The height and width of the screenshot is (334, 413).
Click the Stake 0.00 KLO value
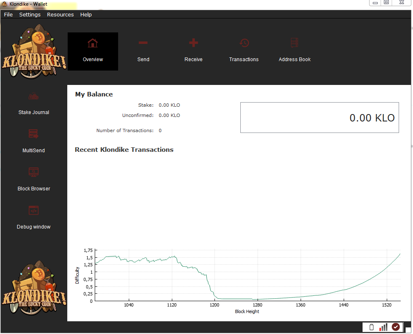169,105
